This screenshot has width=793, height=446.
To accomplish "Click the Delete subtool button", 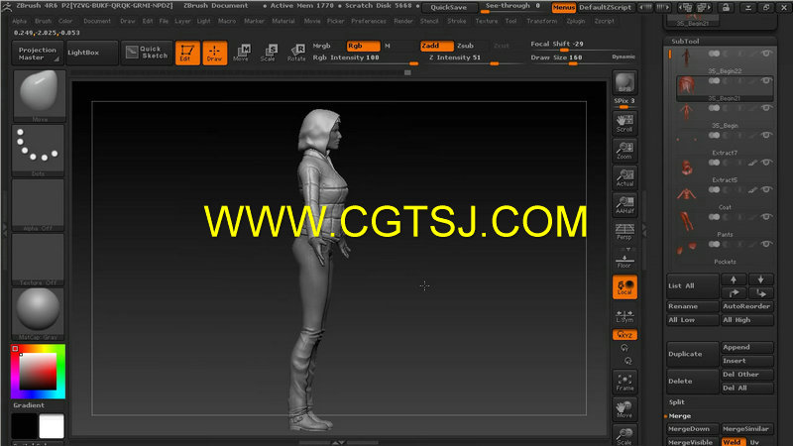I will coord(692,382).
